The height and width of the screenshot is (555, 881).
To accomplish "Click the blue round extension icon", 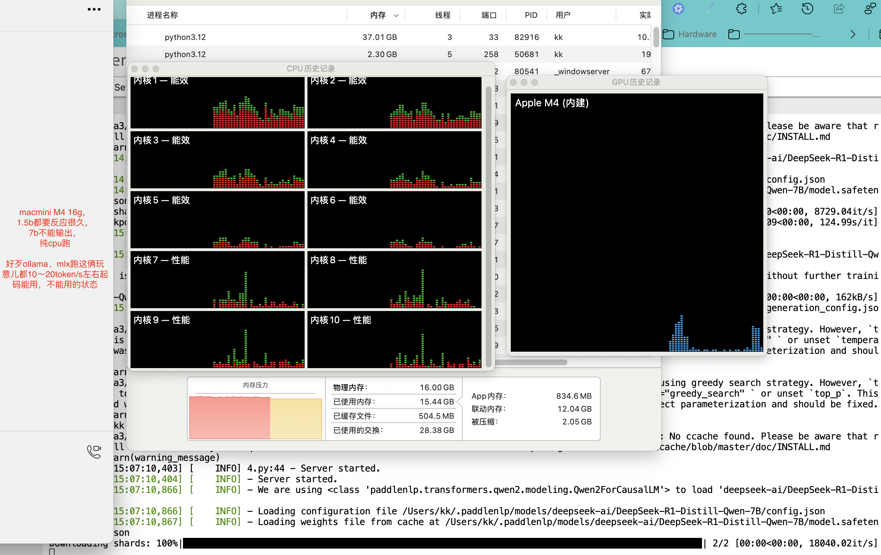I will (678, 9).
